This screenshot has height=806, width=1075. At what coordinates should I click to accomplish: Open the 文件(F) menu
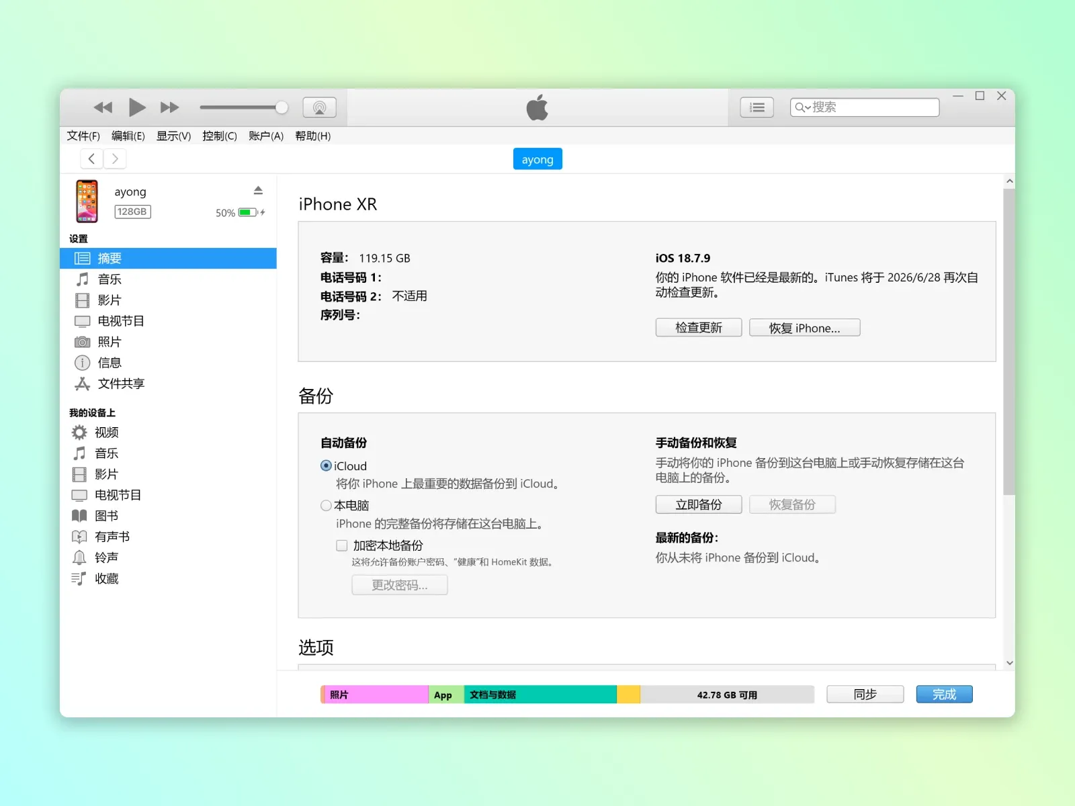(x=83, y=136)
